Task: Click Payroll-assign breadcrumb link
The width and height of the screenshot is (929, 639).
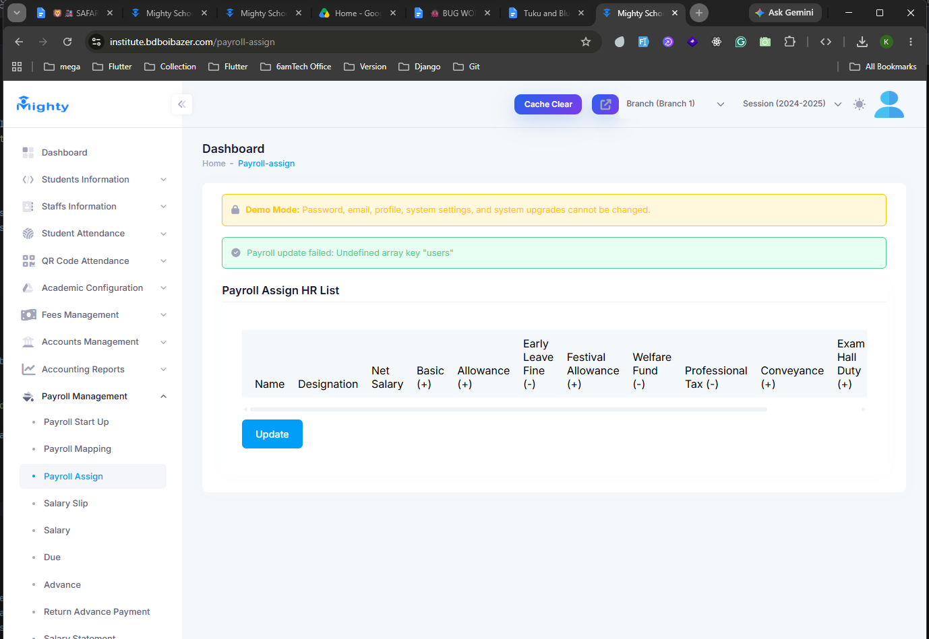Action: coord(266,164)
